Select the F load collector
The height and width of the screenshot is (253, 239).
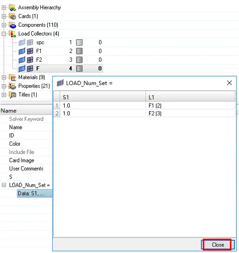(x=38, y=69)
